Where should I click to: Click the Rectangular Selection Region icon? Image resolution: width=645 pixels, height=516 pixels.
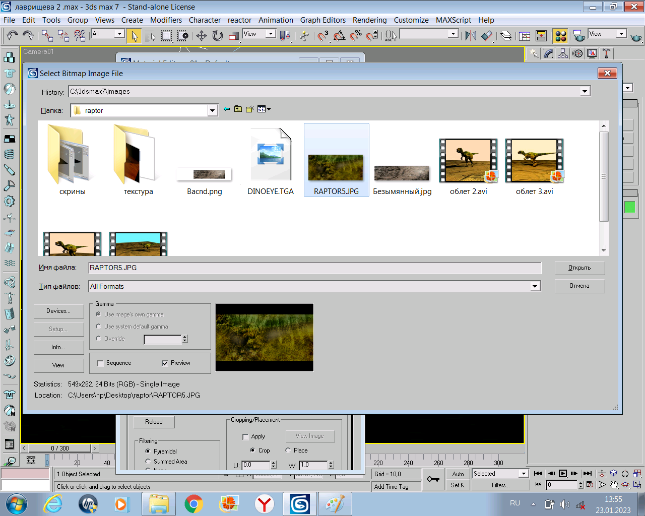(166, 36)
